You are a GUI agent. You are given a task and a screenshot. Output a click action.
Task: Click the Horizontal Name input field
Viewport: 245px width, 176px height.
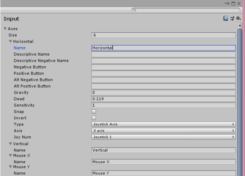163,48
